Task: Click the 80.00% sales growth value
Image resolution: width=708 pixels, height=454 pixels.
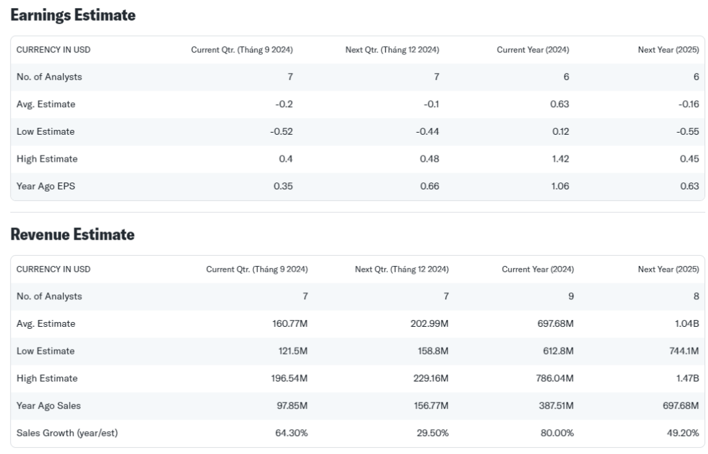Action: pyautogui.click(x=557, y=433)
